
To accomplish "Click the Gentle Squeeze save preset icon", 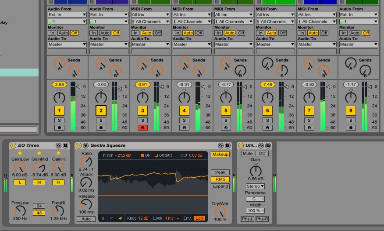I will pos(228,145).
